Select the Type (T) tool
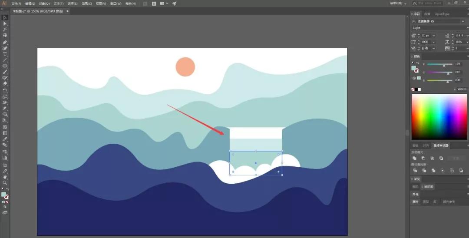The height and width of the screenshot is (238, 469). [x=5, y=54]
